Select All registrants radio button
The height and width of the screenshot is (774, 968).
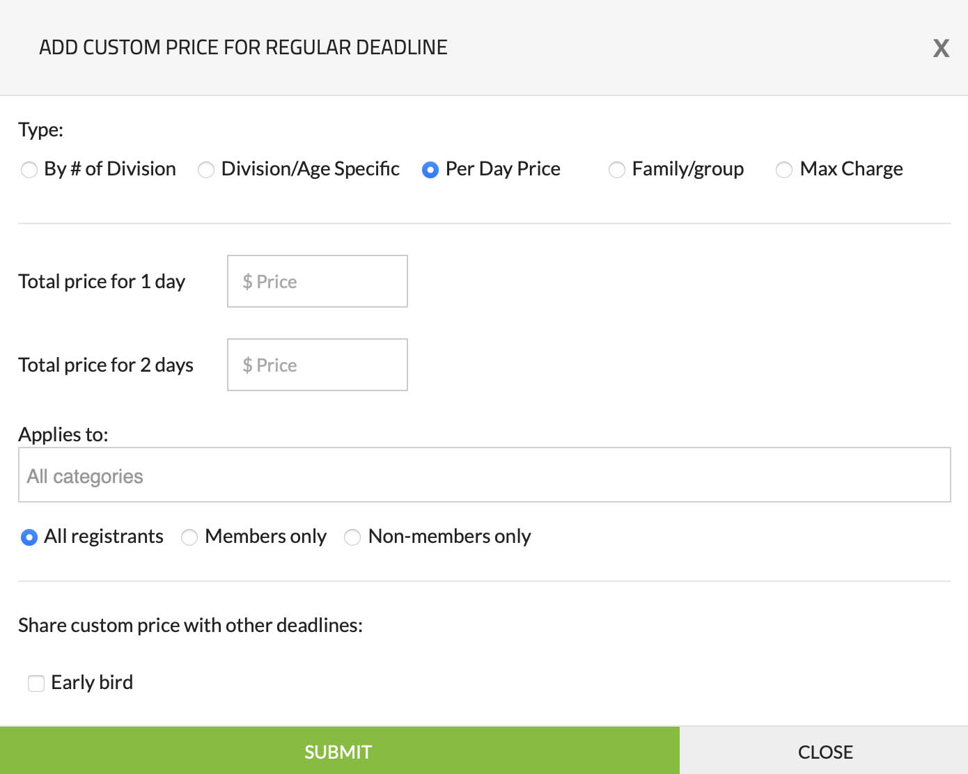tap(29, 537)
